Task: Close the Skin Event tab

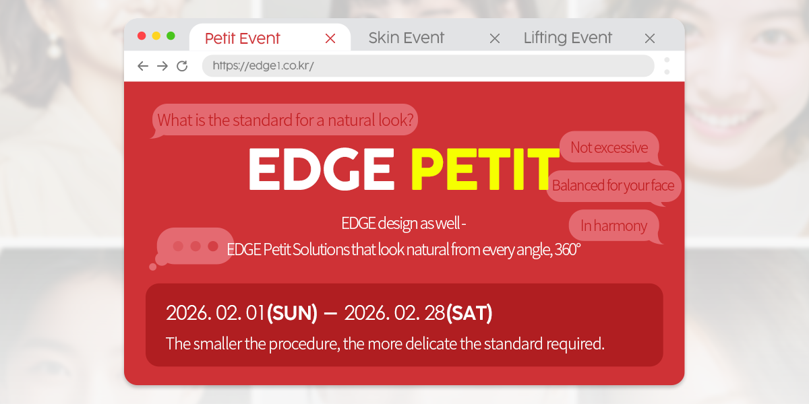Action: 494,38
